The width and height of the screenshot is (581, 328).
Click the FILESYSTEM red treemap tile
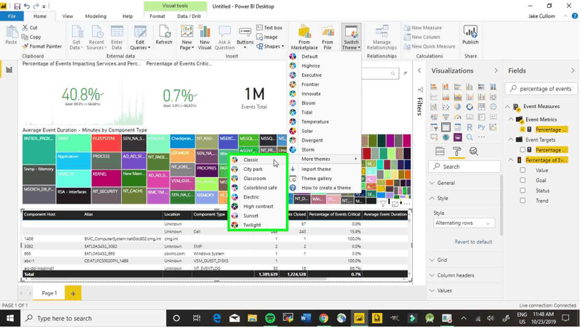pos(106,143)
